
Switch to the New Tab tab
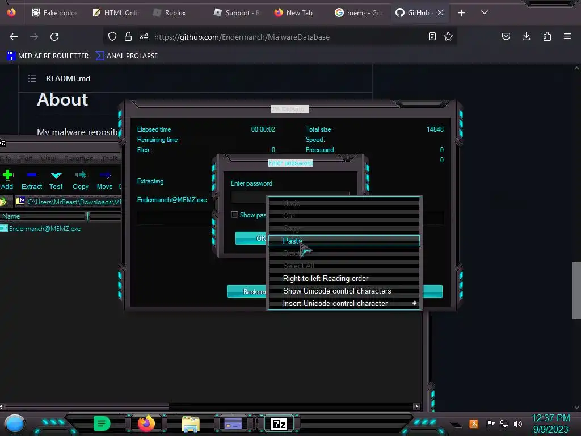[x=298, y=13]
